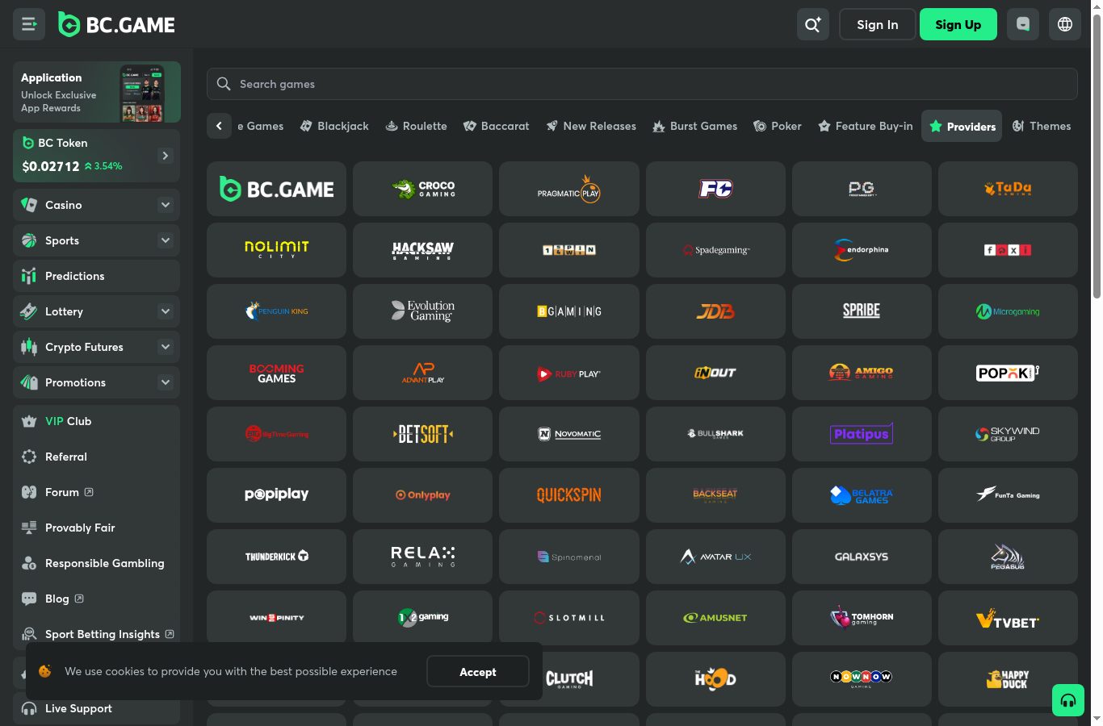The width and height of the screenshot is (1103, 726).
Task: Open the TVBET provider tile
Action: click(x=1008, y=618)
